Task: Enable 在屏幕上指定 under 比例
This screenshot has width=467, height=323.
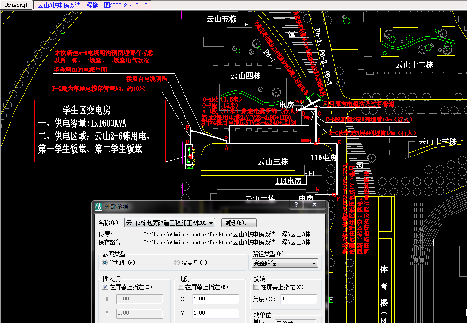Action: 181,287
